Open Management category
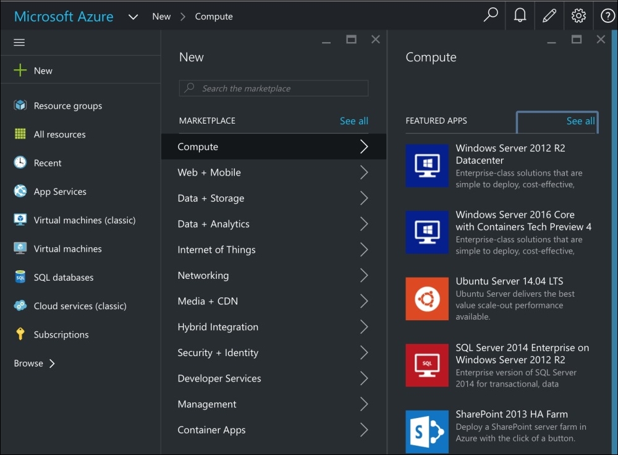Screen dimensions: 618x455 [274, 404]
